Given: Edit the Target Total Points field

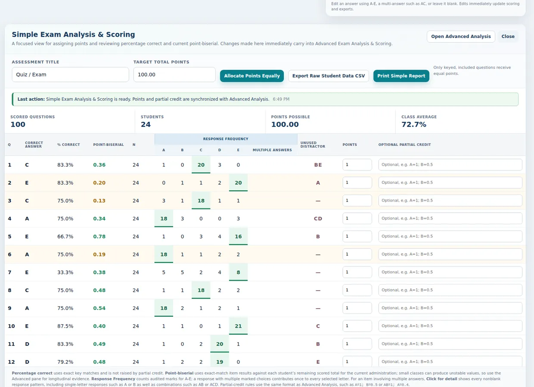Looking at the screenshot, I should 174,74.
